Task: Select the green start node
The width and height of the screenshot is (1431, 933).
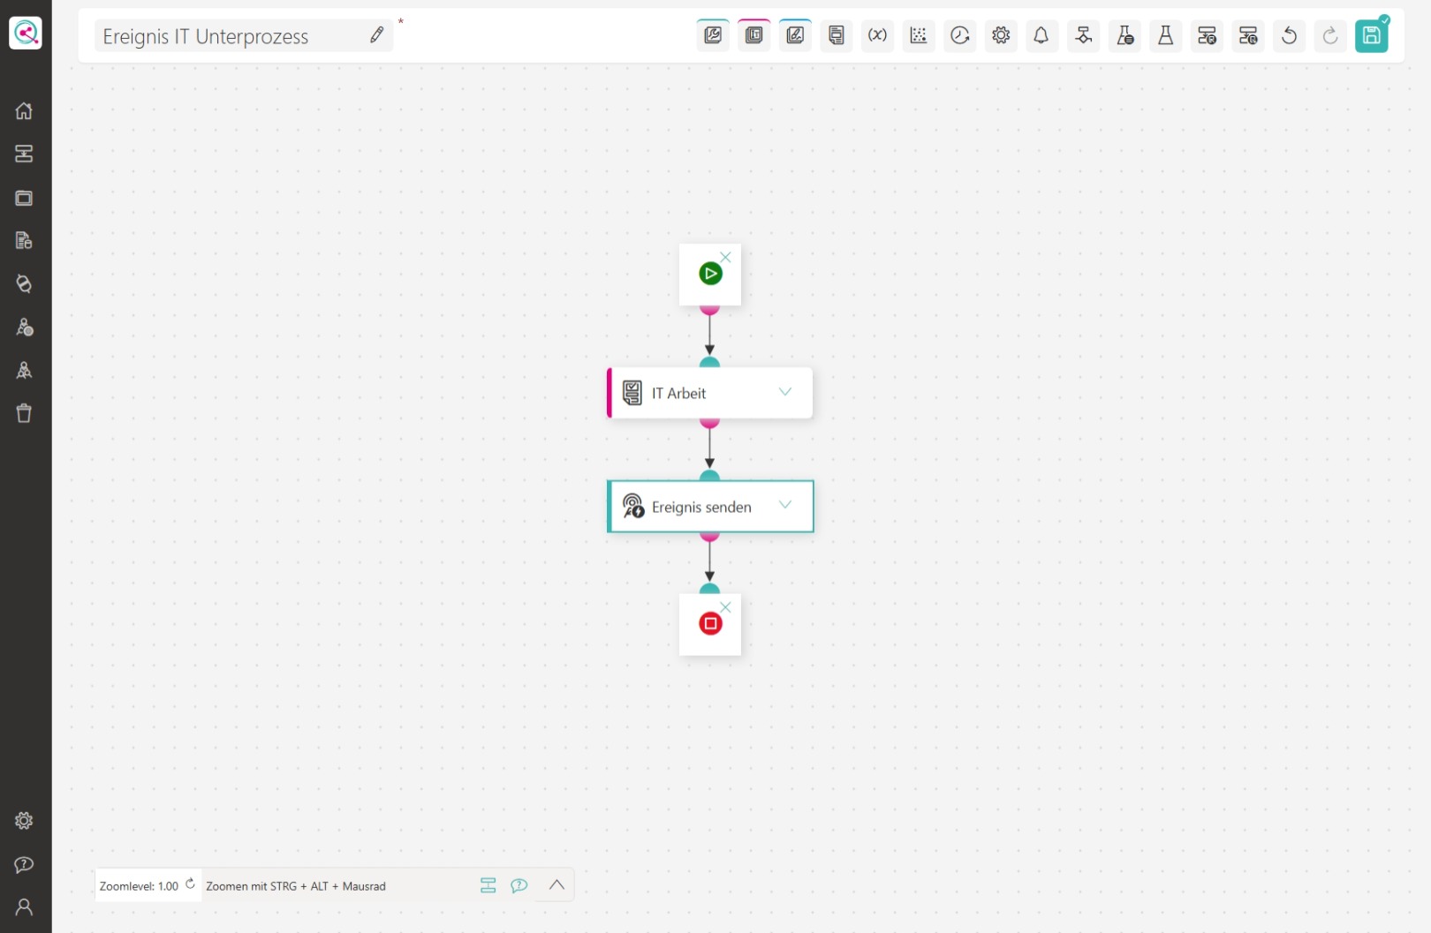Action: [x=710, y=274]
